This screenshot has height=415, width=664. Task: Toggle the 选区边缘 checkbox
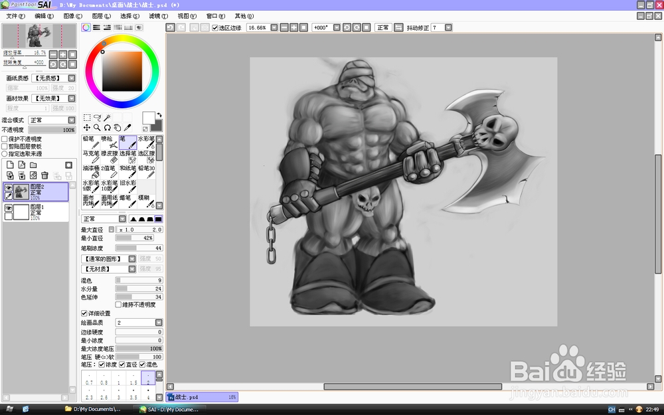coord(215,28)
